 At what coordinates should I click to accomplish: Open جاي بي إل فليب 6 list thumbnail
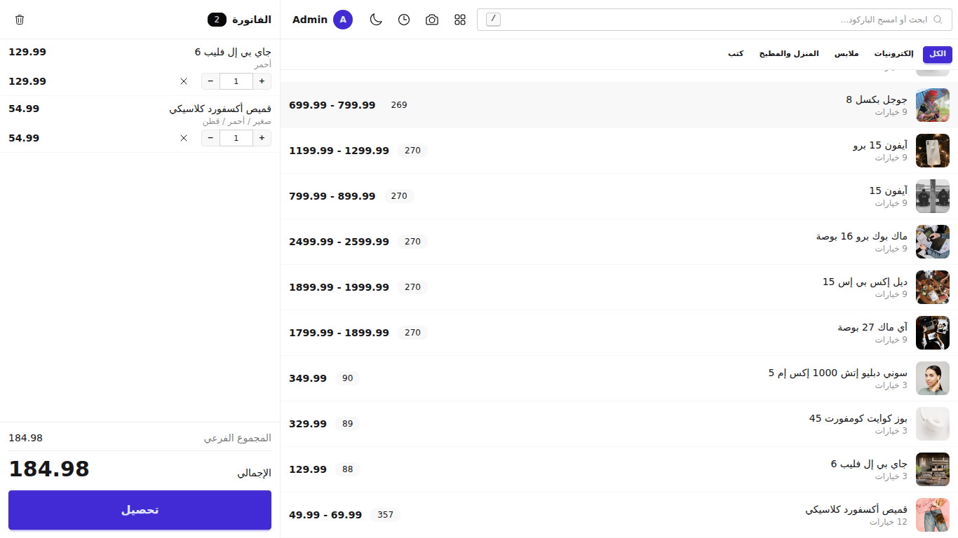click(x=933, y=469)
